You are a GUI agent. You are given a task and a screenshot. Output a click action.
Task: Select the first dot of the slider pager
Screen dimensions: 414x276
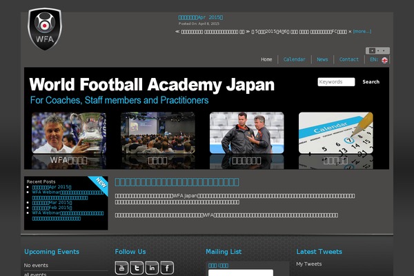pos(372,50)
